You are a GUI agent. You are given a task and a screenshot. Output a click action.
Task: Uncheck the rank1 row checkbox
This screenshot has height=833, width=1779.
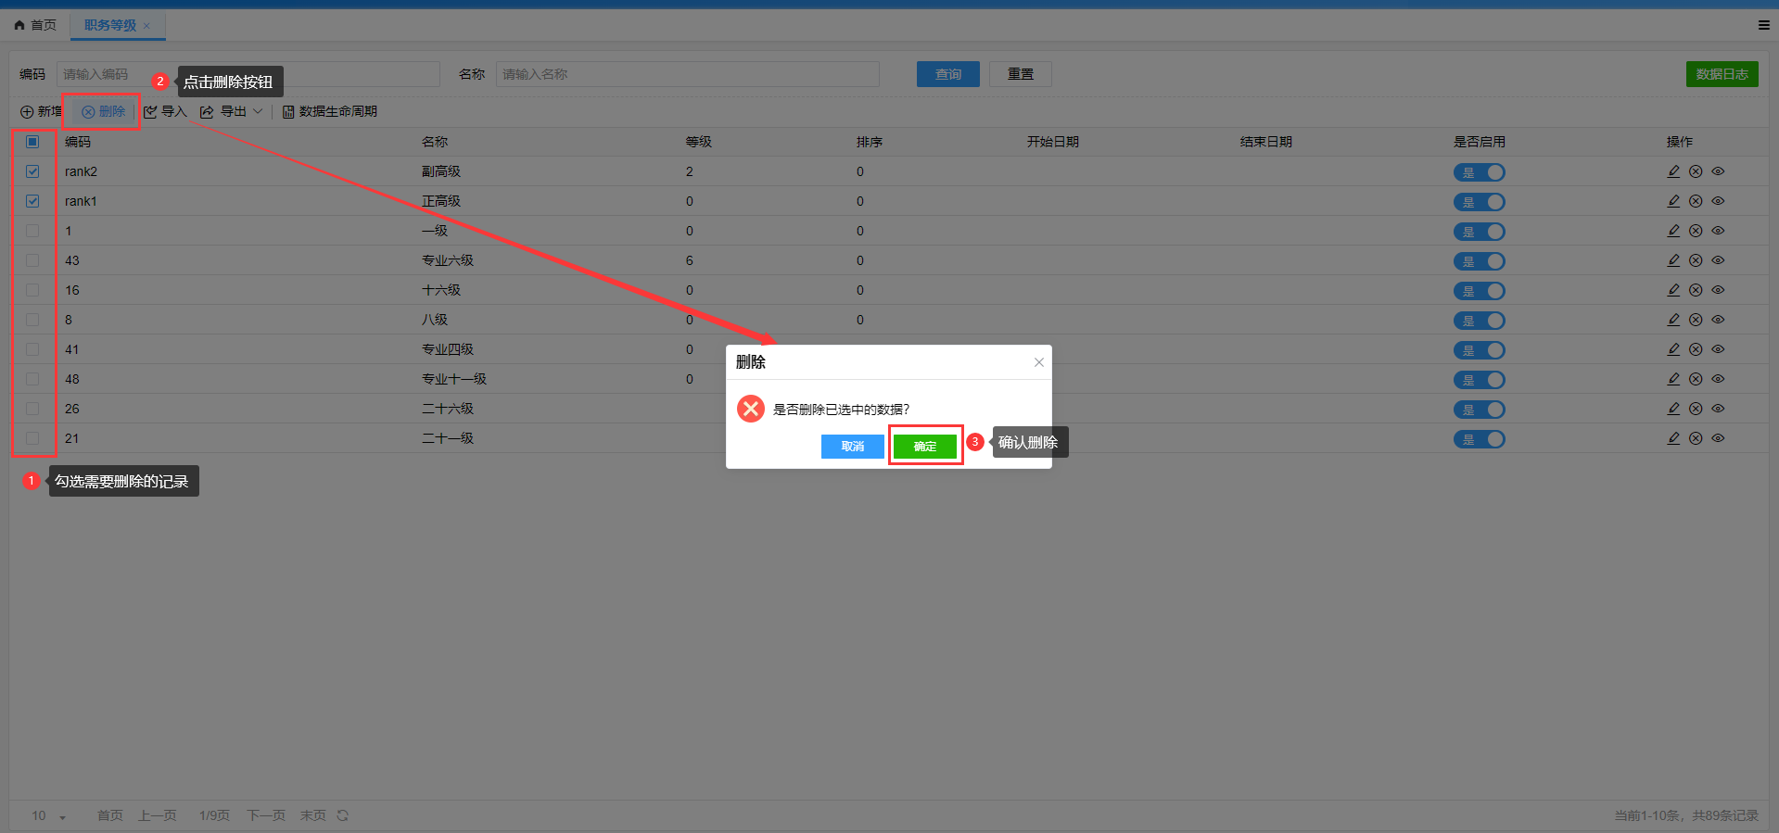click(32, 201)
